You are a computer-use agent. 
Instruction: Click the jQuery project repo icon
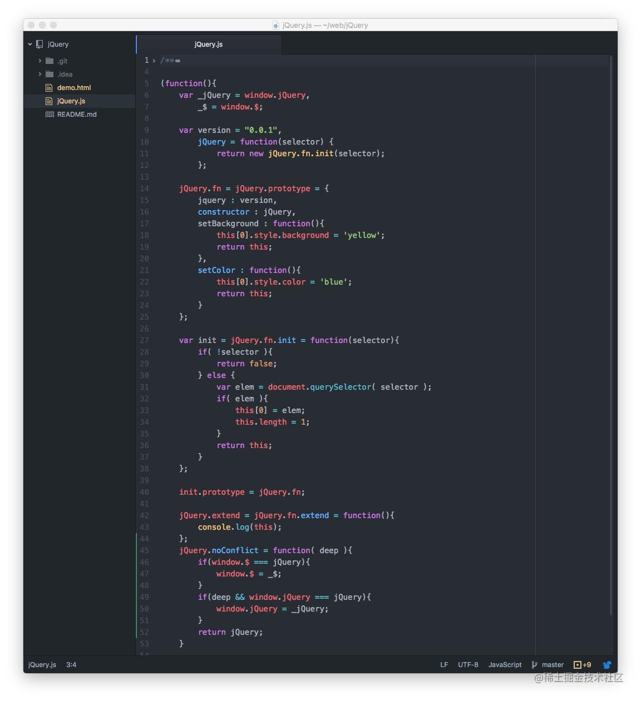tap(40, 44)
